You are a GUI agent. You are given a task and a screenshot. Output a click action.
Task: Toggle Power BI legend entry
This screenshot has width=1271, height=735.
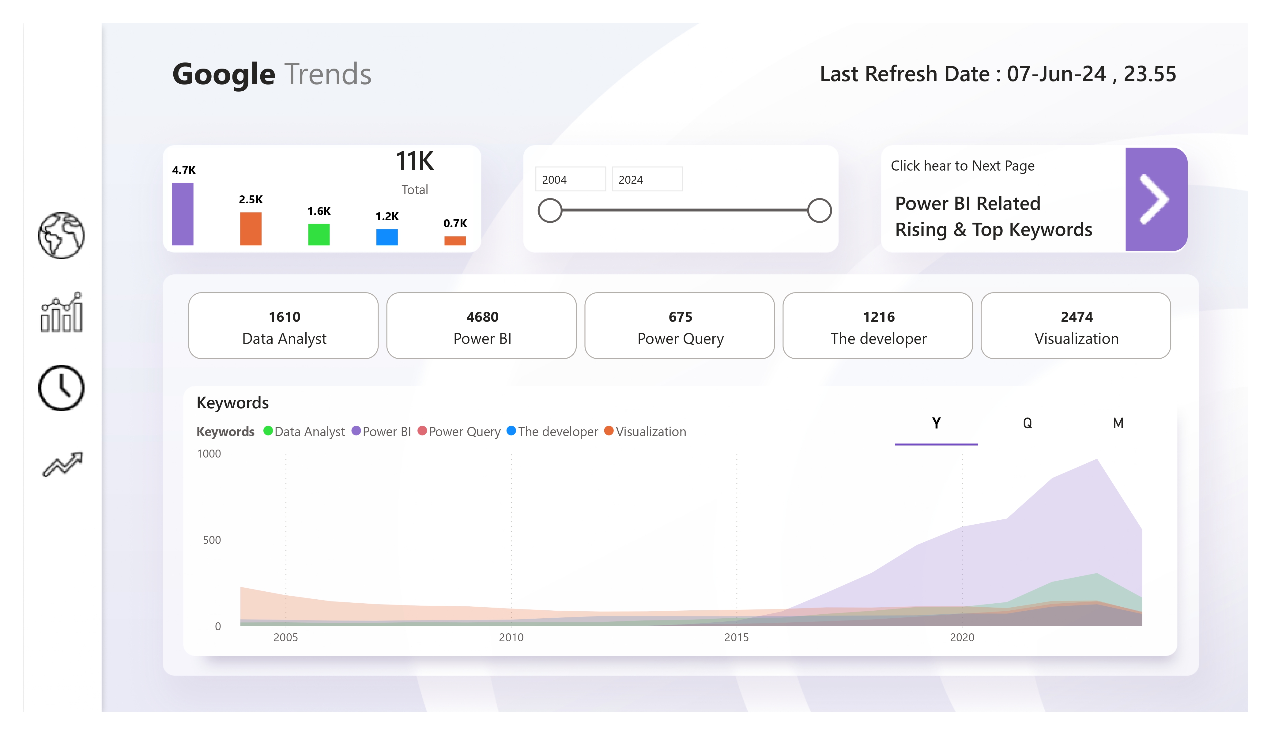[x=381, y=432]
